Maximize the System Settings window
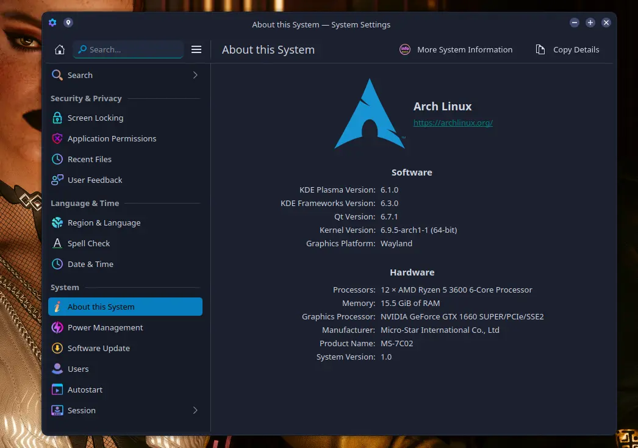The height and width of the screenshot is (448, 638). 590,23
